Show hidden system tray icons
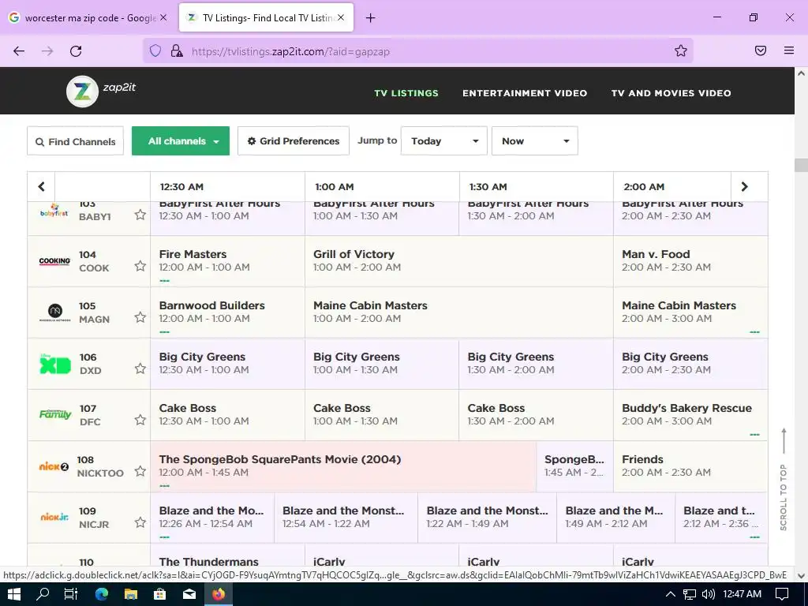The height and width of the screenshot is (606, 808). click(671, 594)
